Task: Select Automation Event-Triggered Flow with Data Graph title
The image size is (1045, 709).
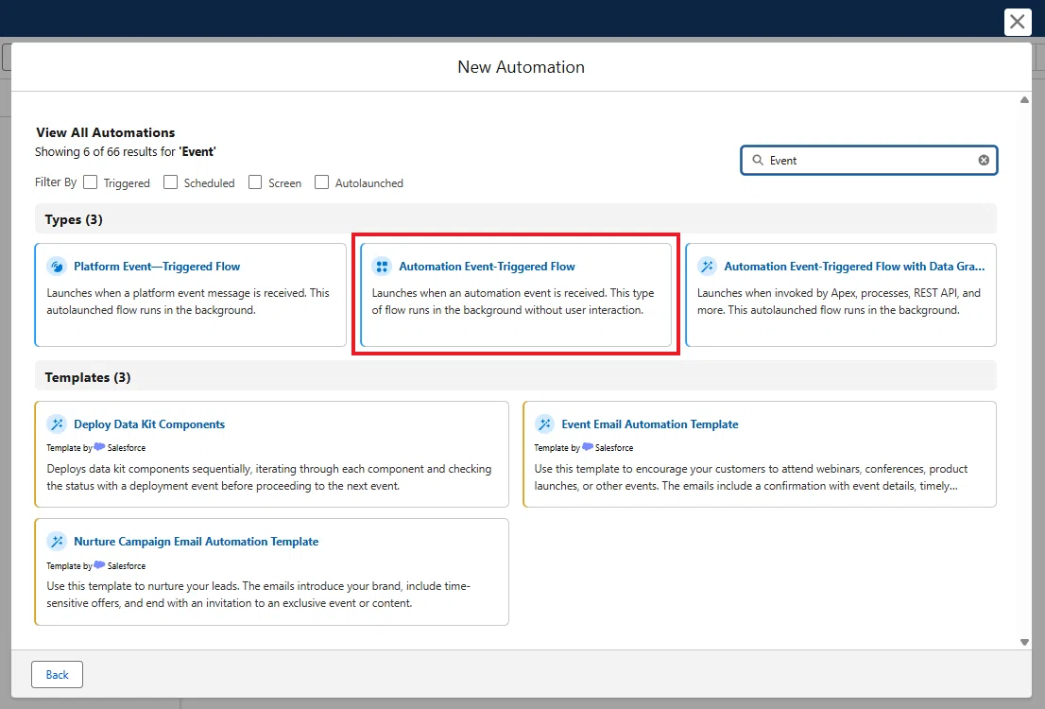Action: click(x=854, y=267)
